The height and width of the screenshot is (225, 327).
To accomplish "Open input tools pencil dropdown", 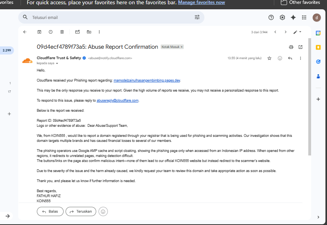I will tap(297, 32).
